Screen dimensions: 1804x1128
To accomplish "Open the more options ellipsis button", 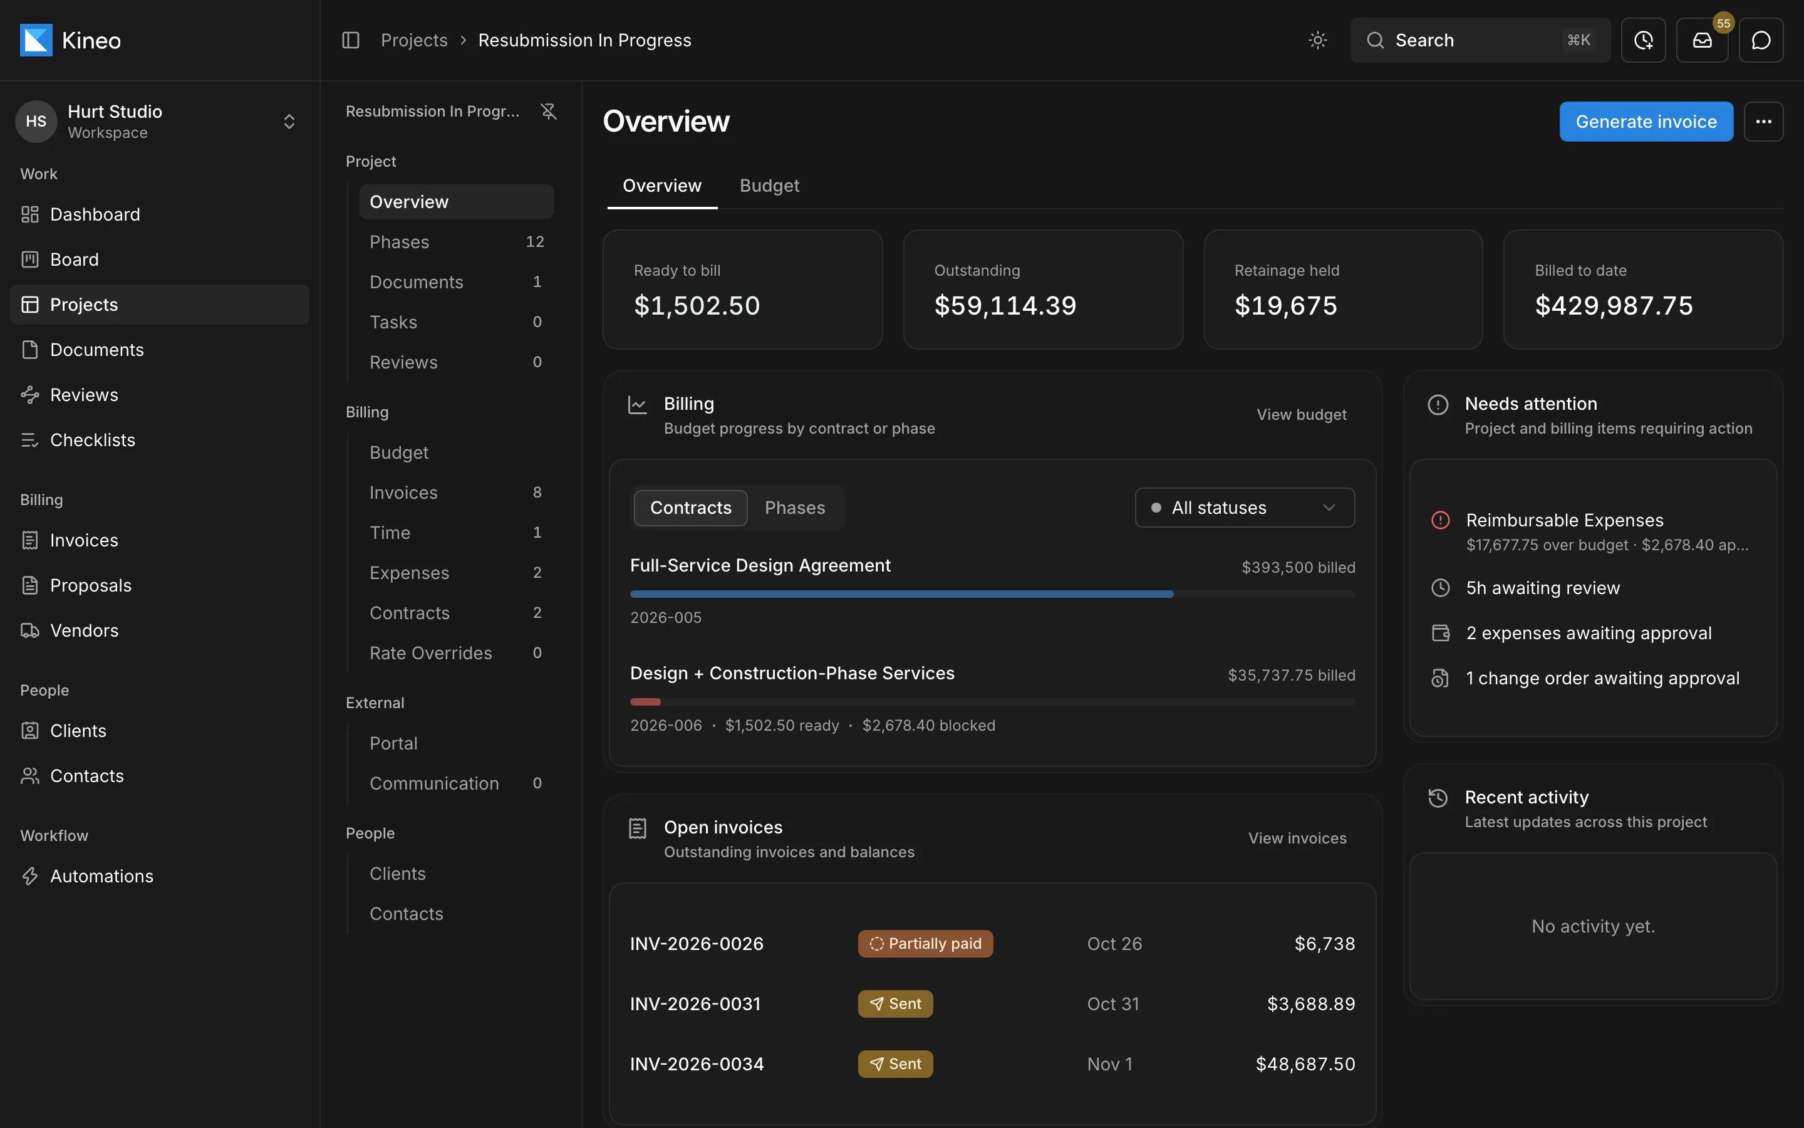I will pos(1763,122).
